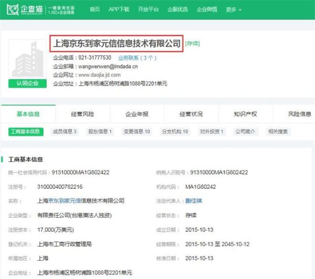Open the website www.daojia.jd.com
This screenshot has height=279, width=315.
coord(99,75)
